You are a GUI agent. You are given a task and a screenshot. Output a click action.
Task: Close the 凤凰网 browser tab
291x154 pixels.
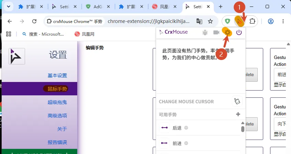[175, 7]
